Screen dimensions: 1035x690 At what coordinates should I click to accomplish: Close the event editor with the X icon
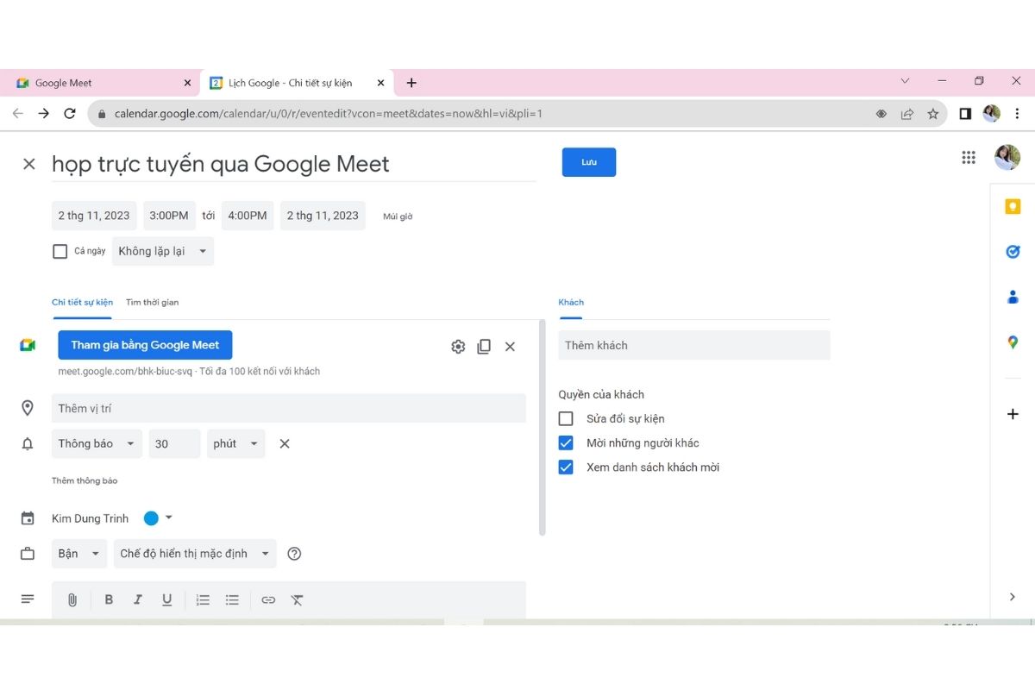tap(29, 164)
